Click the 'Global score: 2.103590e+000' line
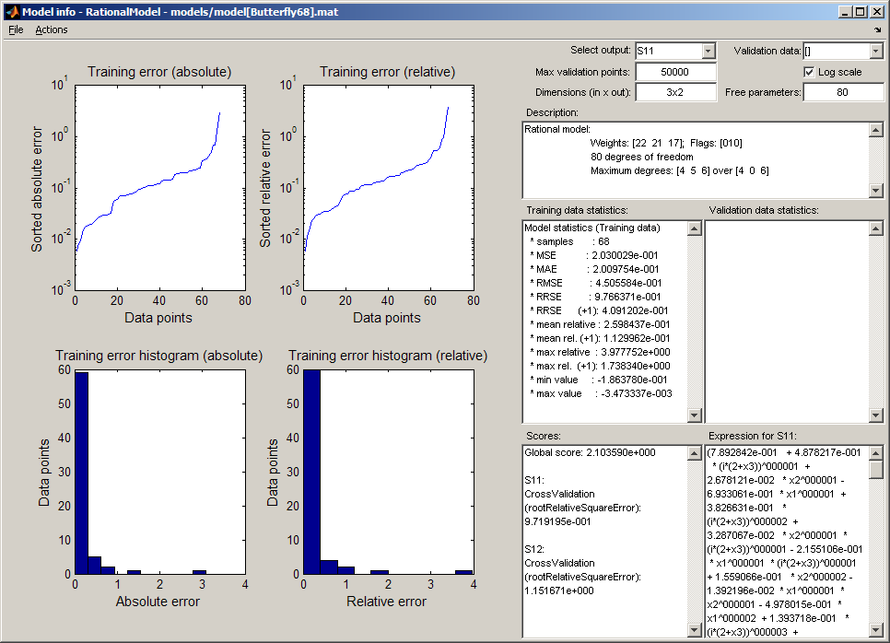This screenshot has width=890, height=643. tap(590, 452)
